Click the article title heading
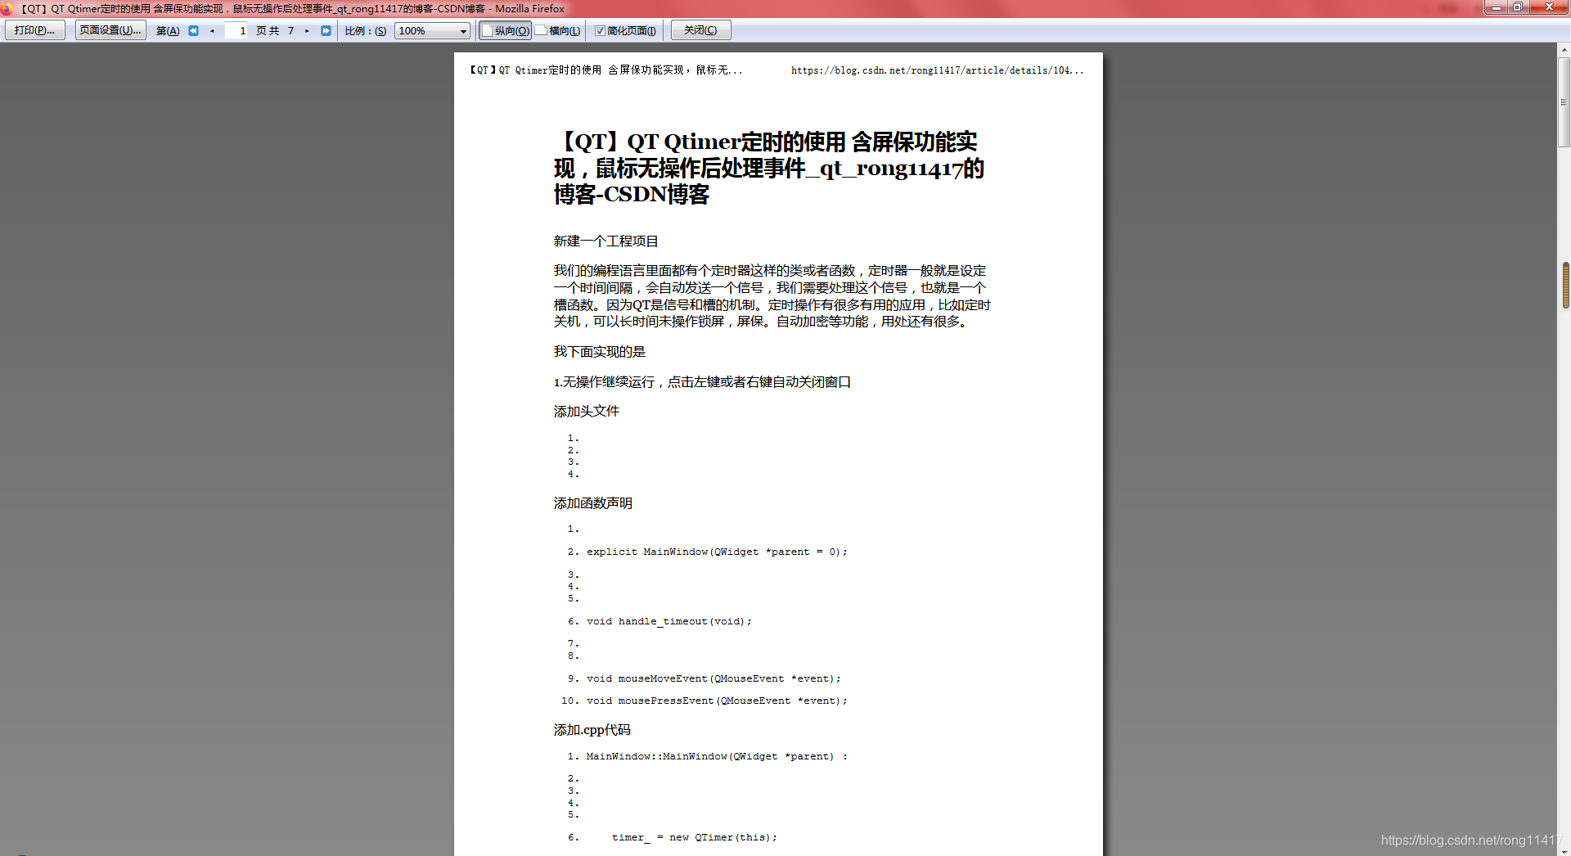Screen dimensions: 1571x856 768,168
